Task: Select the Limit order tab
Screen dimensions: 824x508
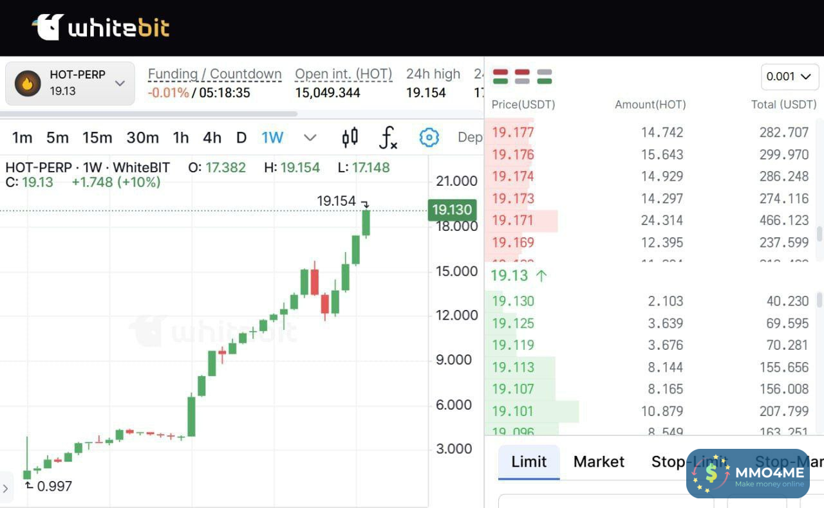Action: [x=529, y=462]
